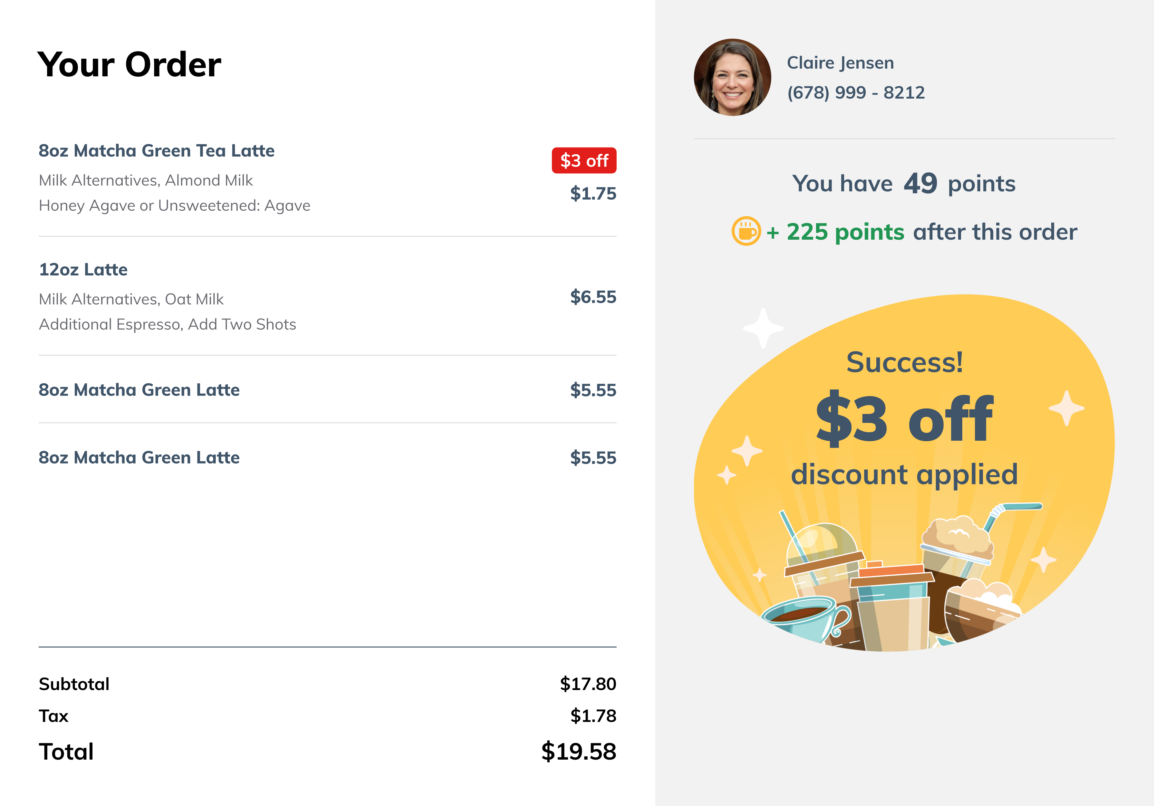Expand the Agave sweetener option

click(x=174, y=205)
